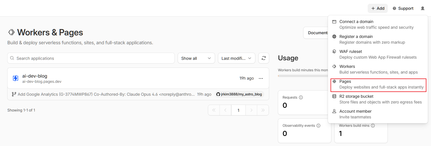The image size is (431, 146).
Task: Select R2 storage bucket menu item
Action: (x=378, y=99)
